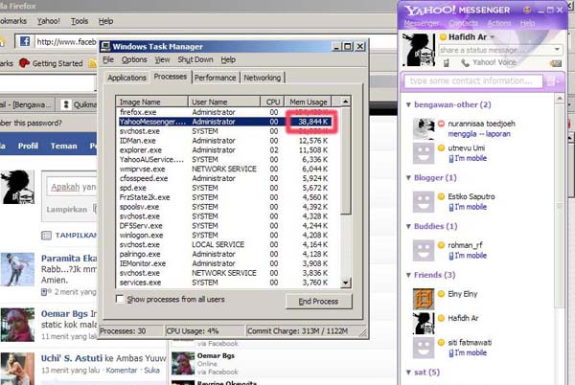Viewport: 575px width, 385px height.
Task: Click rohman_rf's smiley avatar
Action: [424, 251]
